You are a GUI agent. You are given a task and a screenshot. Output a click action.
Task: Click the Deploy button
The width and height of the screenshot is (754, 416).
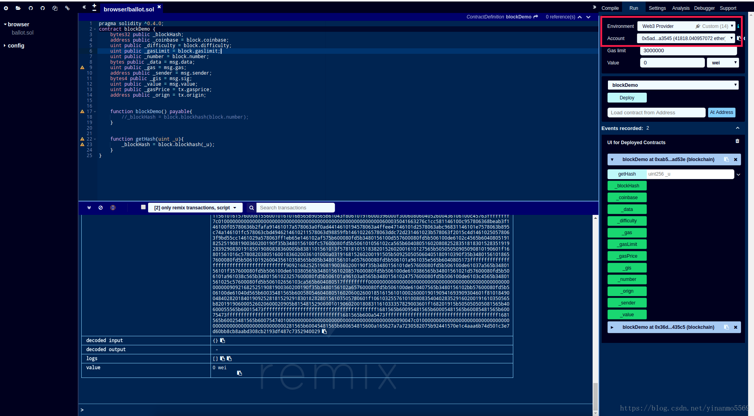click(627, 98)
